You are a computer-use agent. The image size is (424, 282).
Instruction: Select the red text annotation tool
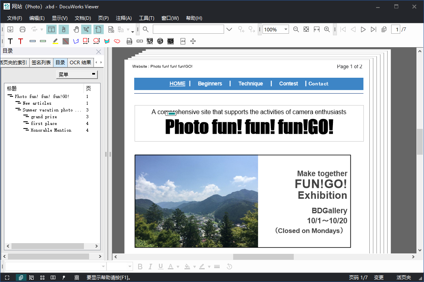pos(21,41)
